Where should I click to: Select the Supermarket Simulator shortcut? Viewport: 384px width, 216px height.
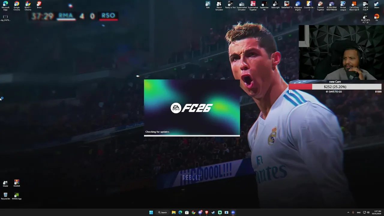(241, 6)
